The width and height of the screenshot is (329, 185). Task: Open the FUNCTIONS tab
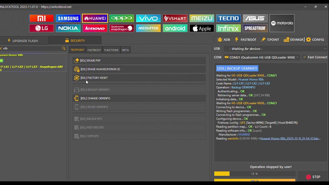click(x=111, y=50)
